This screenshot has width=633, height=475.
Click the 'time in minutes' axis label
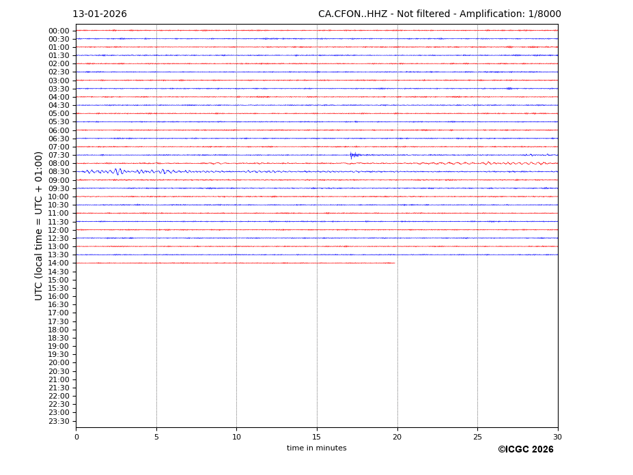pos(316,448)
